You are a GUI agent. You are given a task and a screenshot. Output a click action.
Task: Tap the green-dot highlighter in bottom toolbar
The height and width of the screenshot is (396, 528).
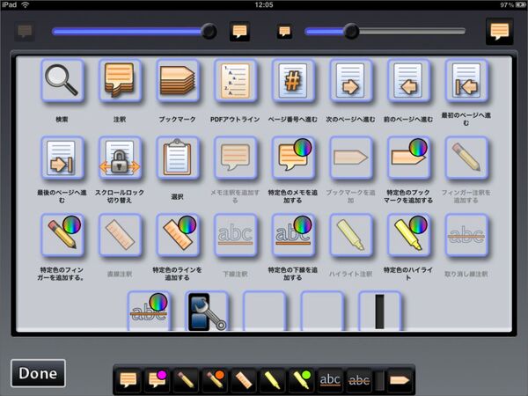coord(301,380)
